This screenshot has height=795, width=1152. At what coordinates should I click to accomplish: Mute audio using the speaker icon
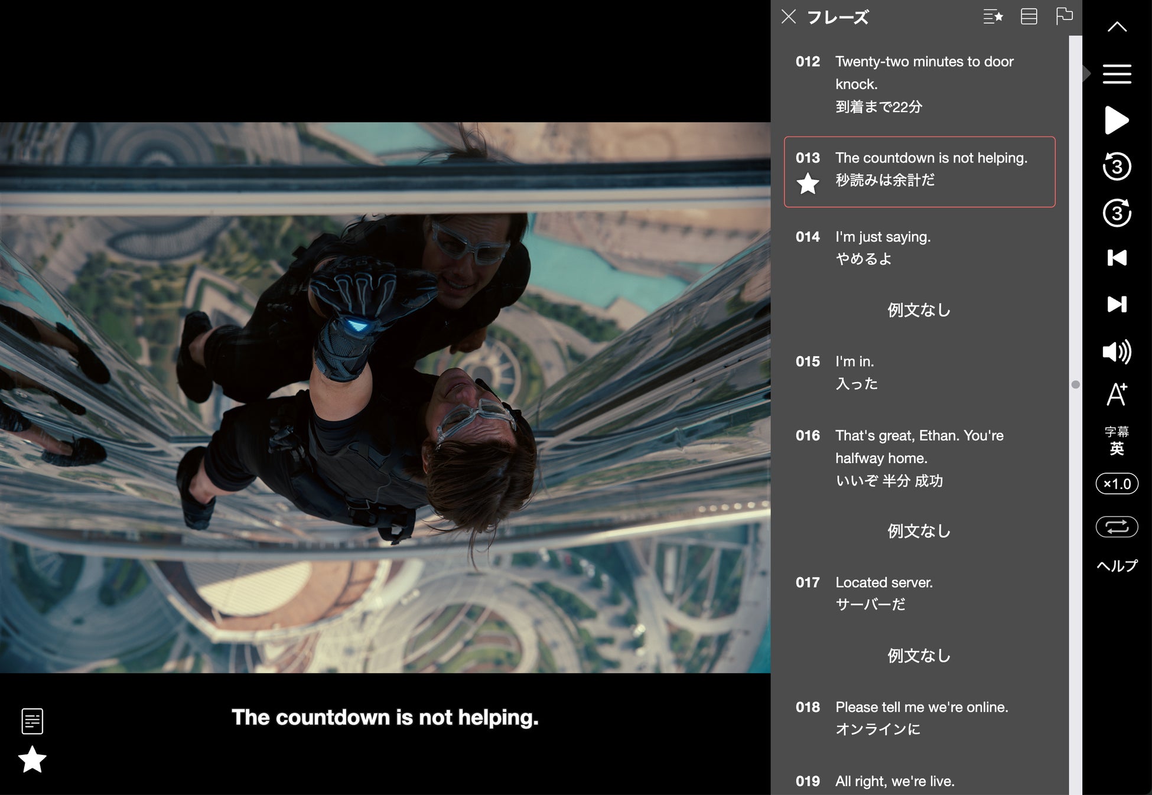pos(1116,351)
